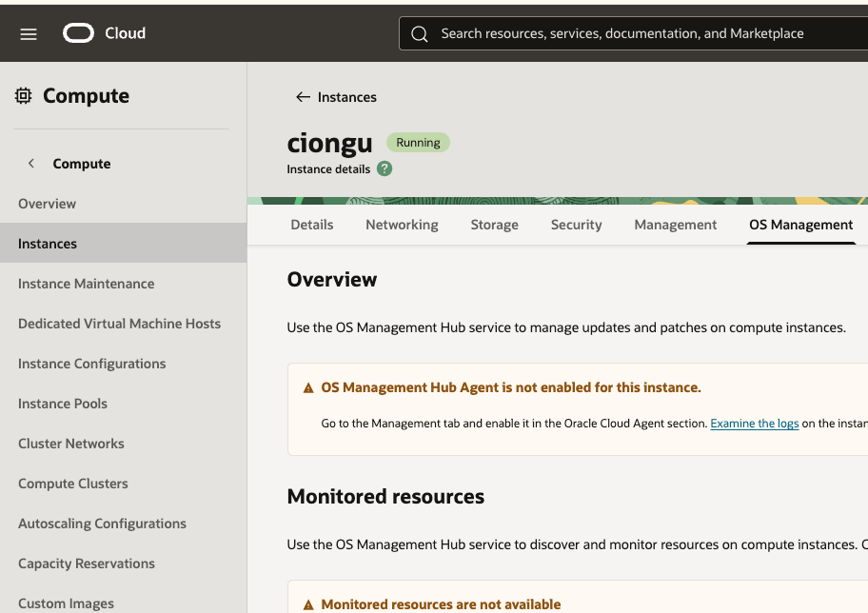Go to the Security tab
Screen dimensions: 868x613
tap(576, 225)
